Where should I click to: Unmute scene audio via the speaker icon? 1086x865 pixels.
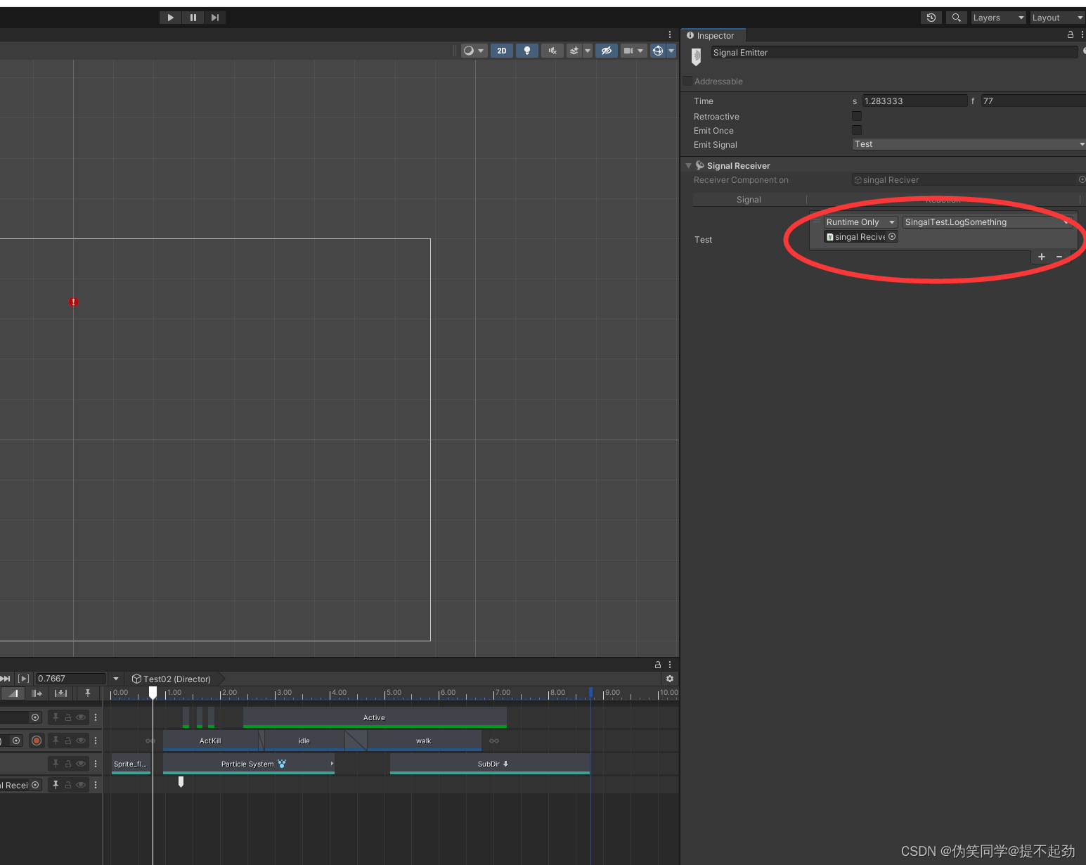[x=552, y=50]
